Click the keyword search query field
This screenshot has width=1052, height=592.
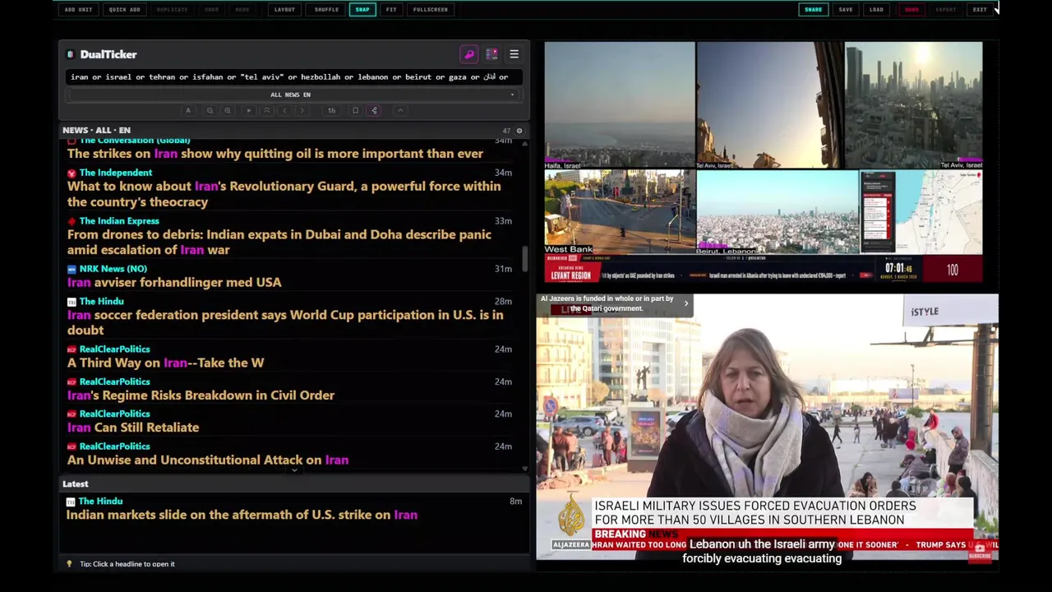point(293,76)
